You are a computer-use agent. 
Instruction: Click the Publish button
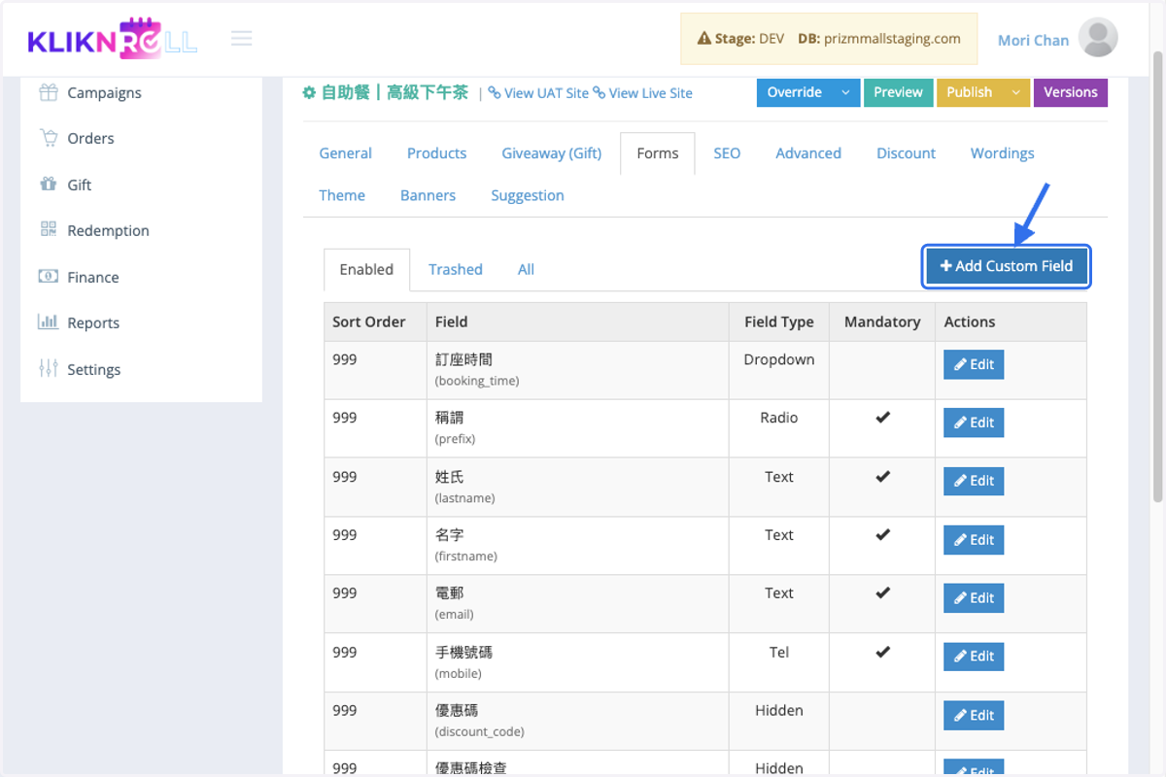click(x=970, y=92)
